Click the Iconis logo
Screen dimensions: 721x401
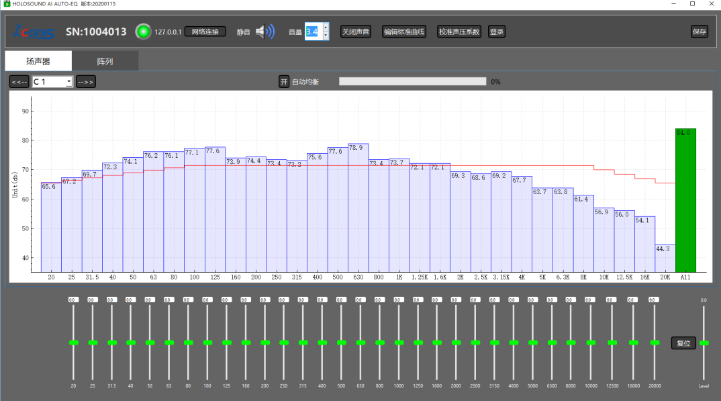[x=34, y=32]
